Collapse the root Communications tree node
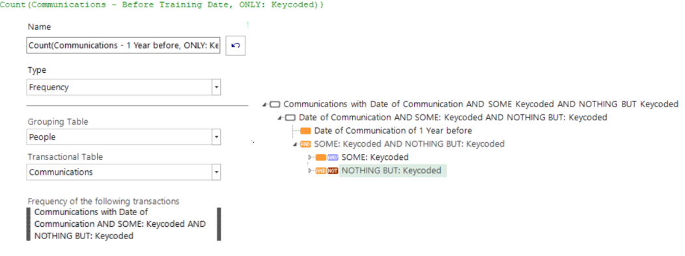The height and width of the screenshot is (256, 685). point(265,105)
